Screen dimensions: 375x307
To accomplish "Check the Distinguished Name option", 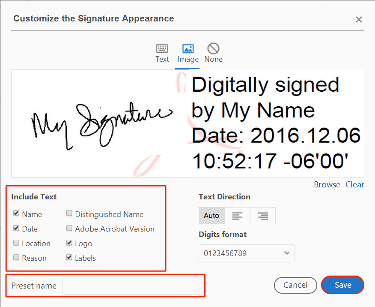I will (69, 214).
